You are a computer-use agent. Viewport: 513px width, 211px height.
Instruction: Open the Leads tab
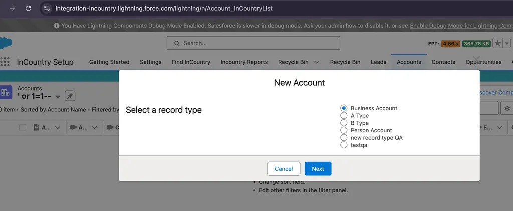[379, 62]
